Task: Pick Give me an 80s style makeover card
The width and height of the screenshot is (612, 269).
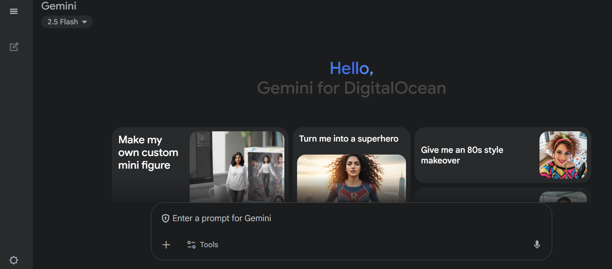Action: 503,155
